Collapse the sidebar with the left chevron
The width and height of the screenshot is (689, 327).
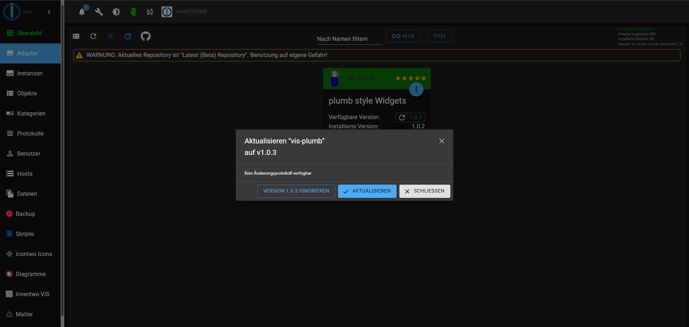[49, 12]
